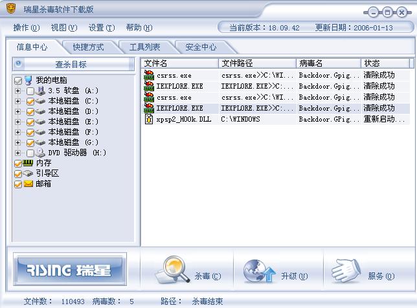This screenshot has height=308, width=417.
Task: Uncheck the local disk G: checkbox
Action: pos(30,143)
